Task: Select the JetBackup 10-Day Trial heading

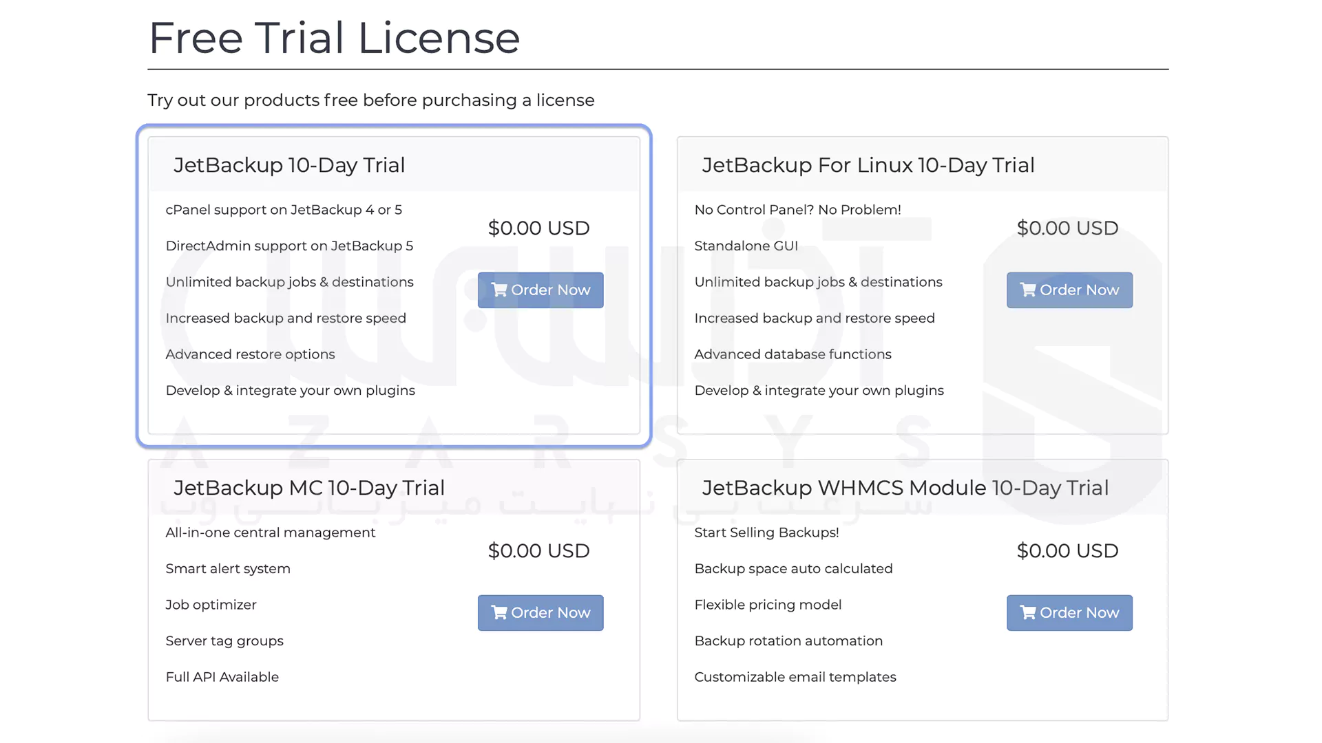Action: click(289, 165)
